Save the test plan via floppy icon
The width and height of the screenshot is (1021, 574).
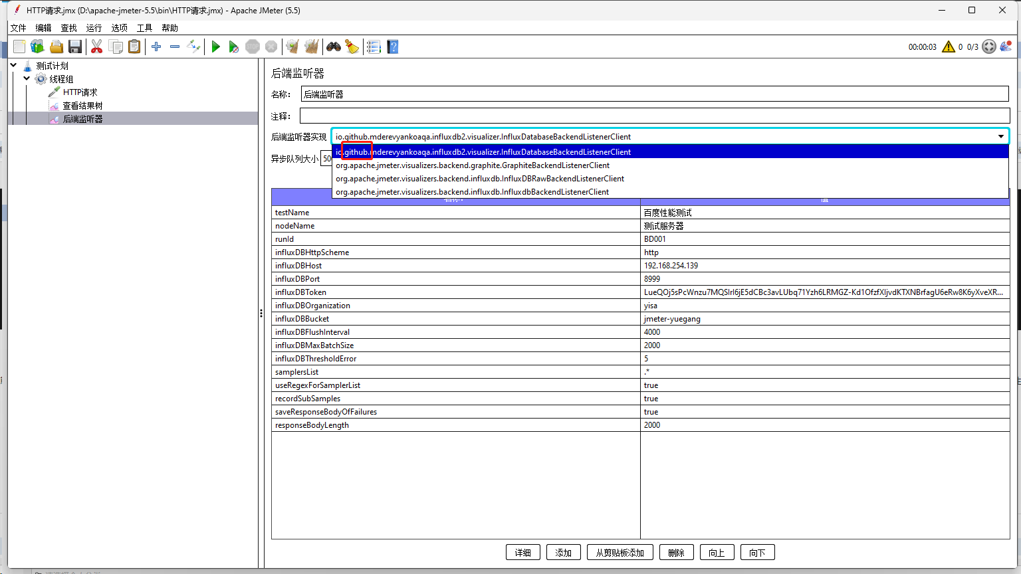click(75, 47)
